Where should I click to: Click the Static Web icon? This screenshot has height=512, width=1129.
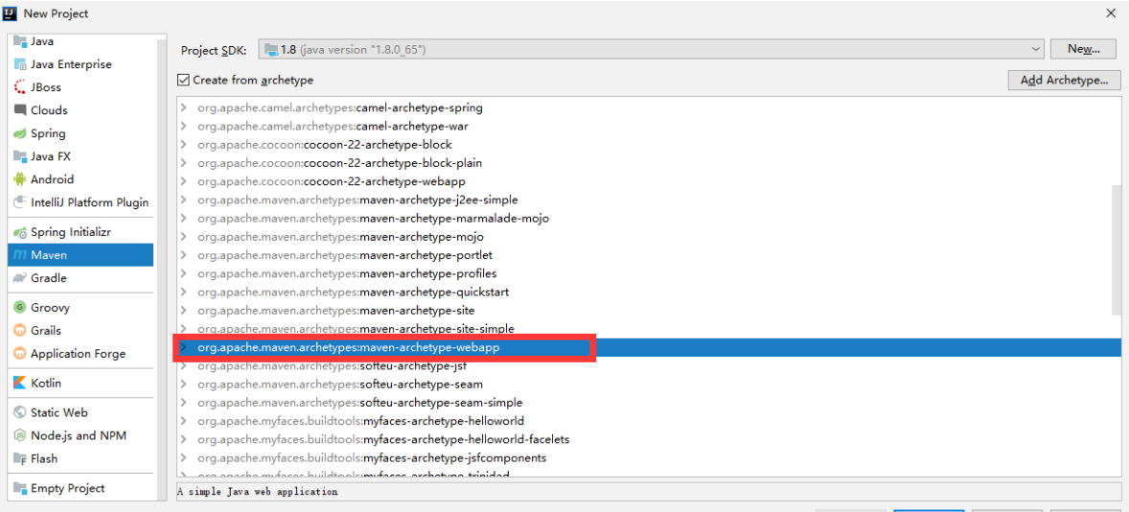coord(19,412)
